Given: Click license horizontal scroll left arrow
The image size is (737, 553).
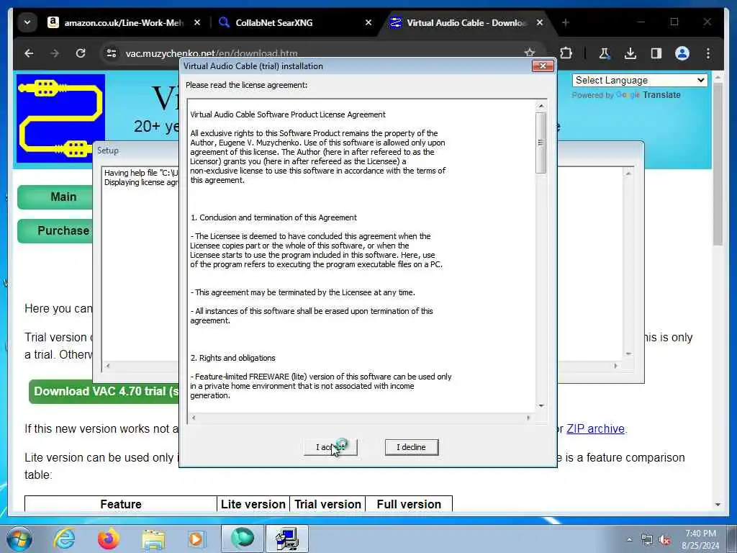Looking at the screenshot, I should [x=194, y=418].
